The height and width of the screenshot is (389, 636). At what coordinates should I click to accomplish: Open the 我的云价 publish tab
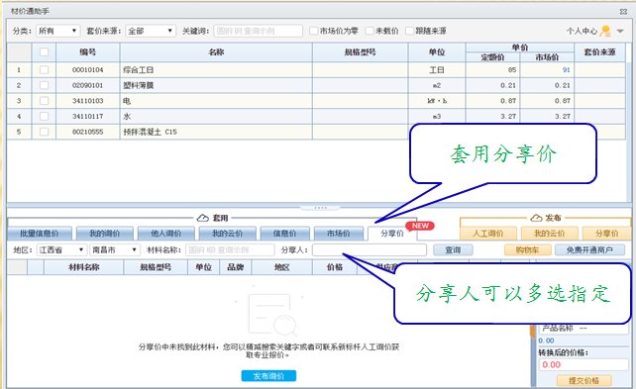pos(549,234)
